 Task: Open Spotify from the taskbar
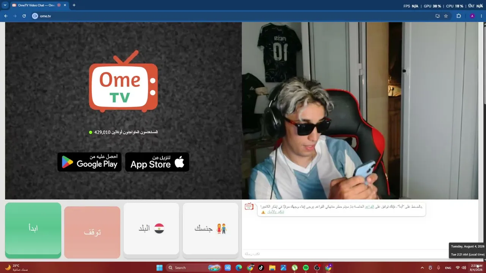pyautogui.click(x=306, y=268)
